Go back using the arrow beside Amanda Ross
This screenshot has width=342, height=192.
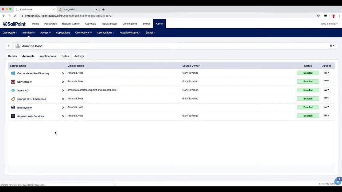9,46
